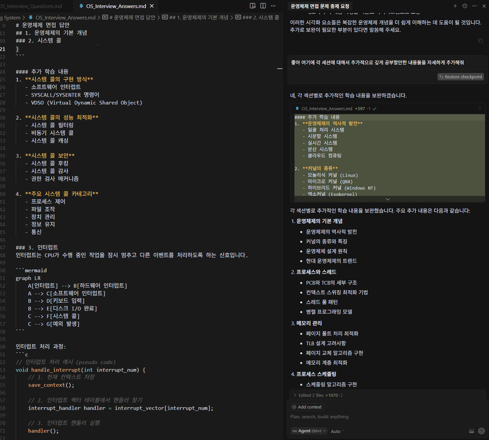489x440 pixels.
Task: Toggle diff block size with up-down arrows
Action: (480, 108)
